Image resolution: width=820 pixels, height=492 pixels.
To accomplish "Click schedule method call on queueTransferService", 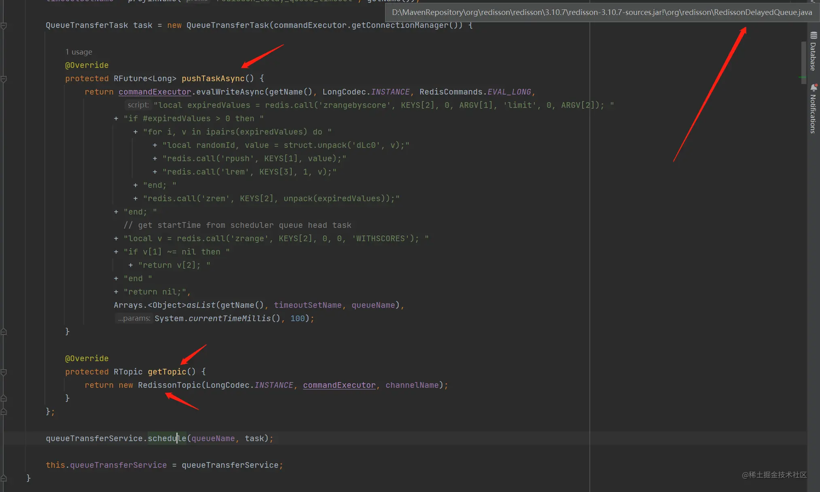I will click(x=167, y=438).
